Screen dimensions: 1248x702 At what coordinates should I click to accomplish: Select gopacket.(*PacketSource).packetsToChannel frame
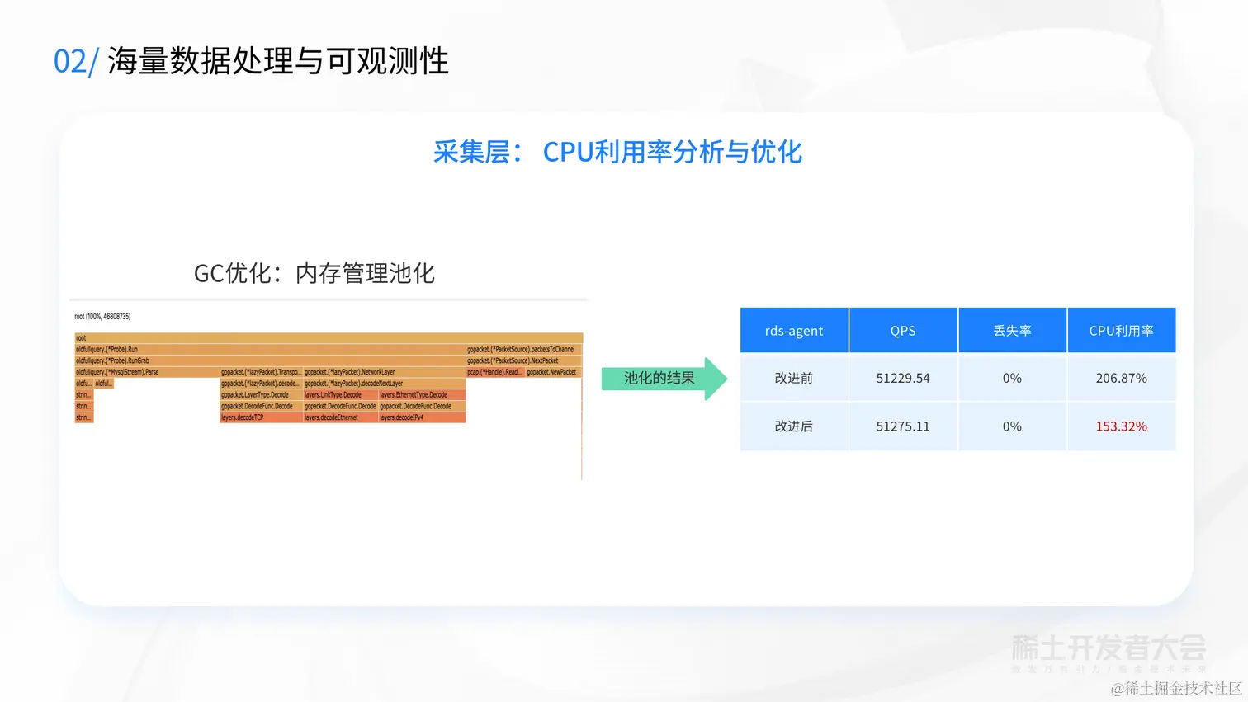click(523, 350)
